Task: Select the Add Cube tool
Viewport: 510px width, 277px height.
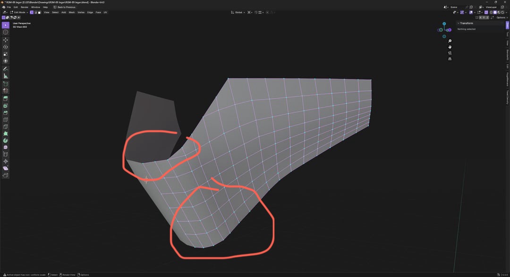Action: pos(6,84)
